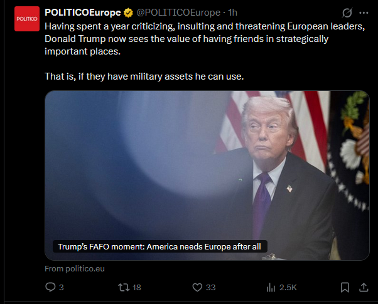Click the repost count of 18

click(x=136, y=287)
